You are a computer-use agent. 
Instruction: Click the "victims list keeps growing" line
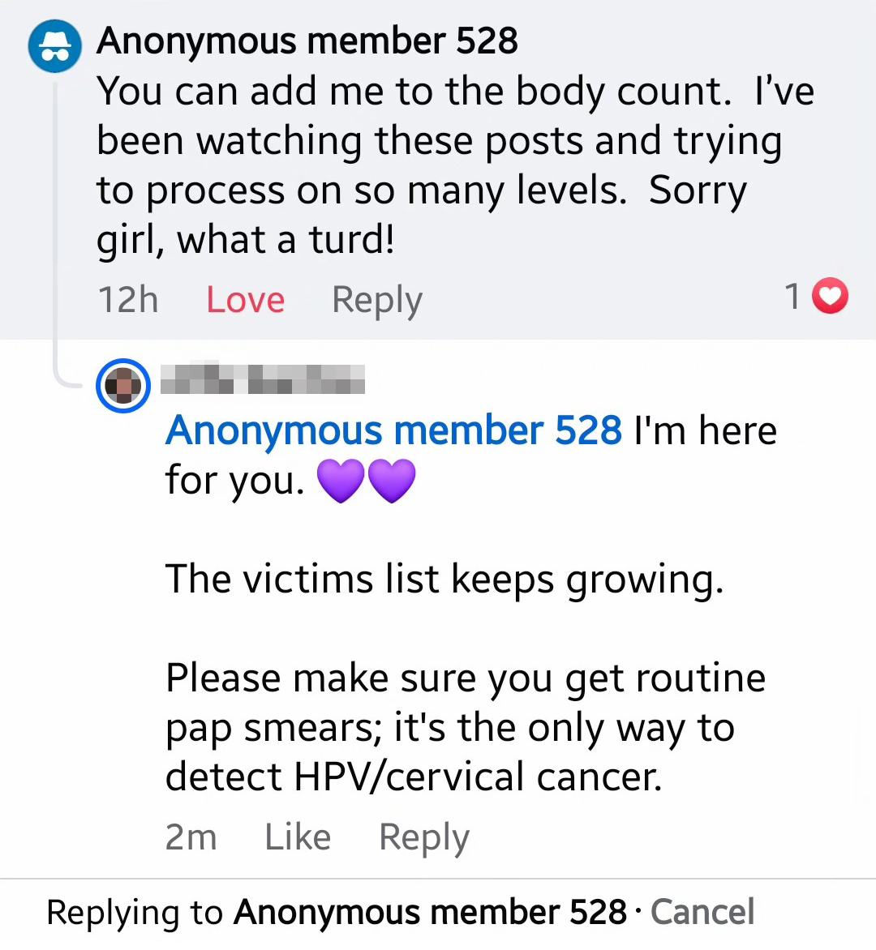coord(444,579)
